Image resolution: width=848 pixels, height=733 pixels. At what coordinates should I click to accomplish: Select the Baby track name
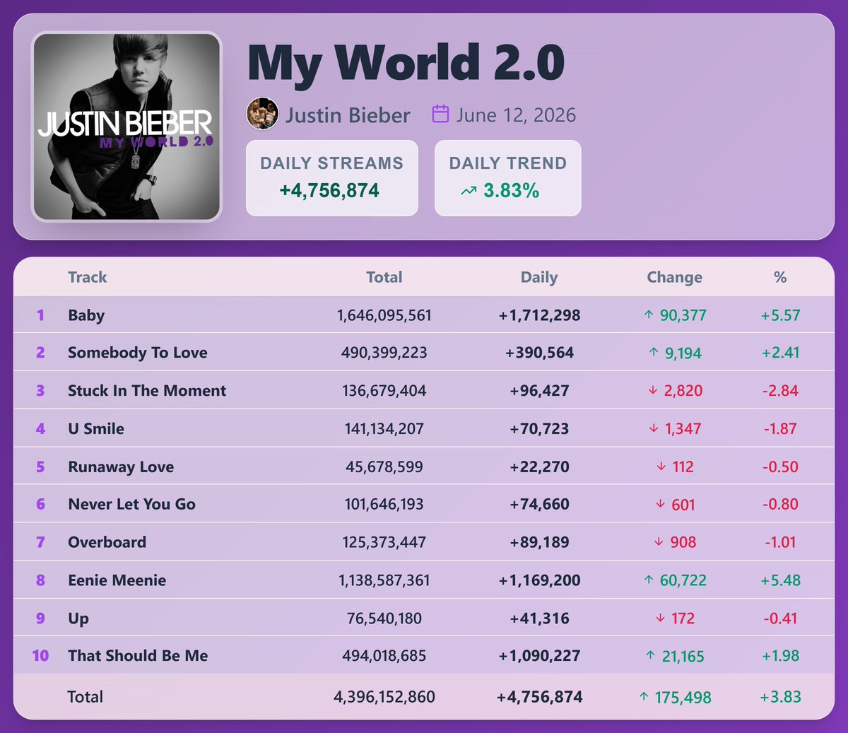point(86,315)
